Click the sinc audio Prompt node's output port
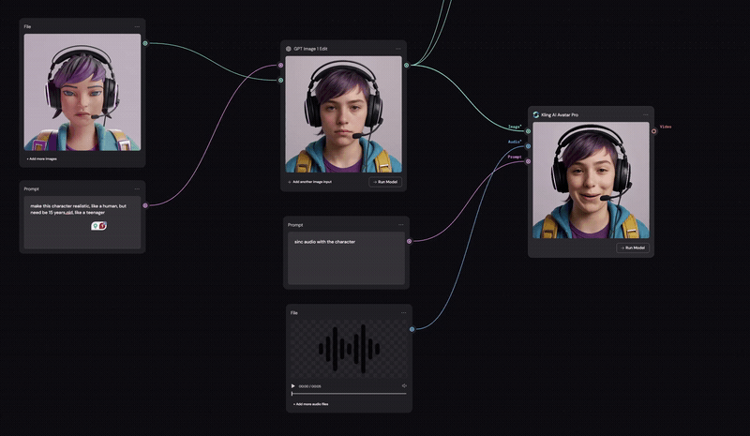Screen dimensions: 750x436 (409, 242)
